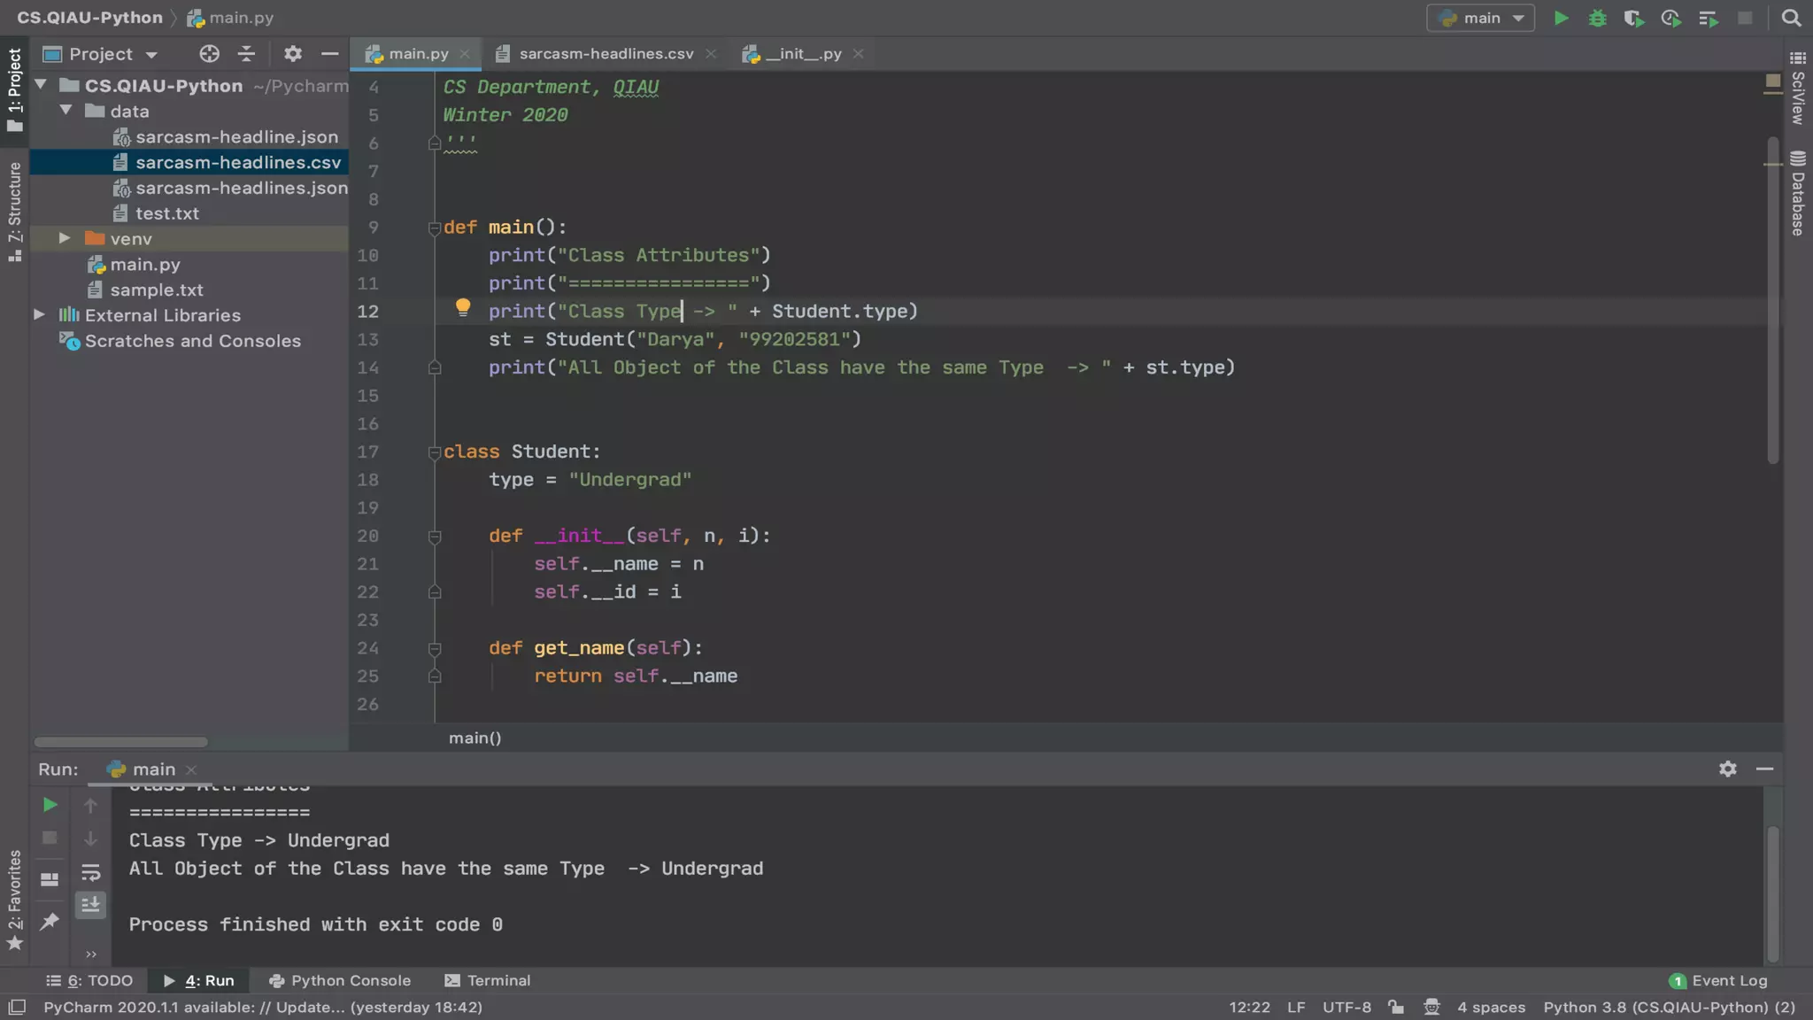Open the Event Log in status bar

point(1718,980)
